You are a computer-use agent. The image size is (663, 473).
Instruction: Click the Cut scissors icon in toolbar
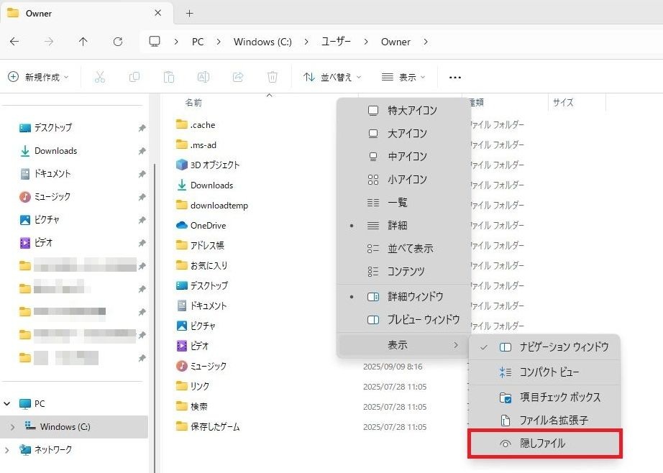pos(100,77)
